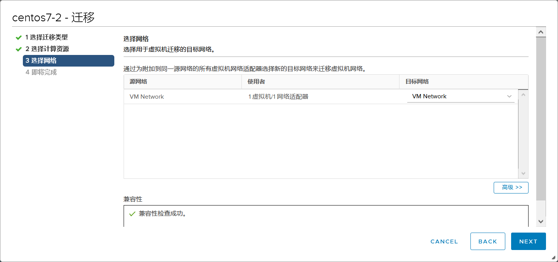Expand the 目标网络 dropdown chevron
Screen dimensions: 558x262
509,96
